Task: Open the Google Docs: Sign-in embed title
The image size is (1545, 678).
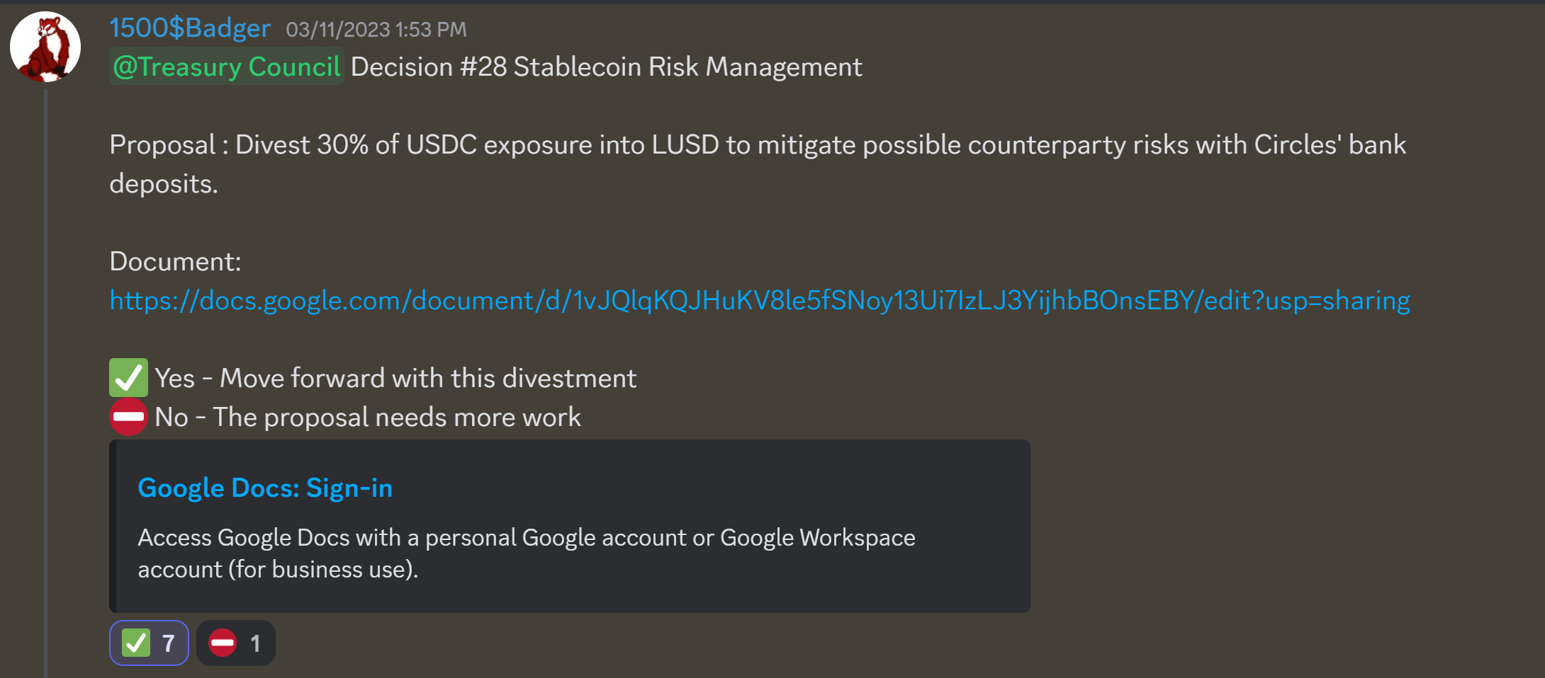Action: [x=265, y=488]
